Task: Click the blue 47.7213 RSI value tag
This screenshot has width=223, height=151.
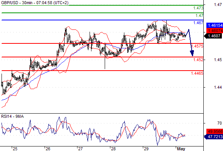Action: click(x=214, y=137)
